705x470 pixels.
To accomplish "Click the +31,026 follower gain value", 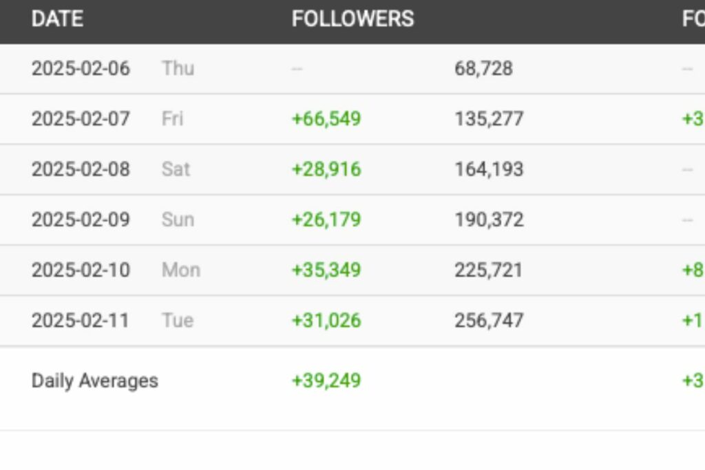I will [x=326, y=321].
